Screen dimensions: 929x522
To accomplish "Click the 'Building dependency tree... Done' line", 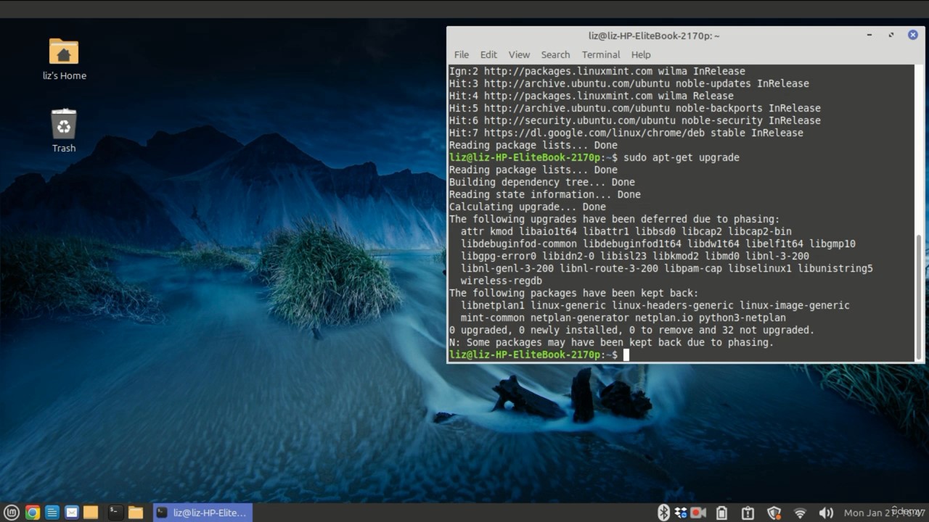I will click(542, 182).
